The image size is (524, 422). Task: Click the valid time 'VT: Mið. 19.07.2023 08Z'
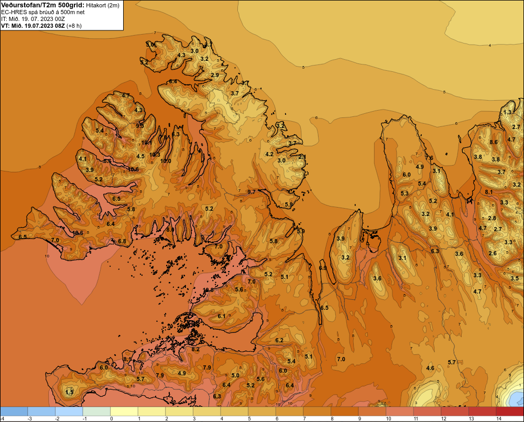[32, 25]
